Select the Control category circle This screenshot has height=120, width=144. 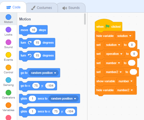pos(8,67)
